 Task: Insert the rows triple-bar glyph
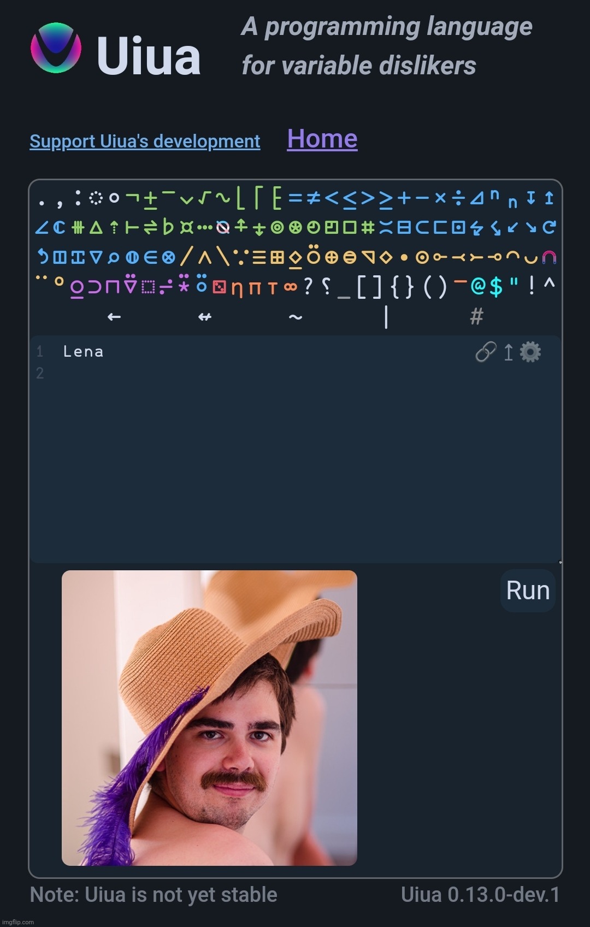[x=259, y=257]
